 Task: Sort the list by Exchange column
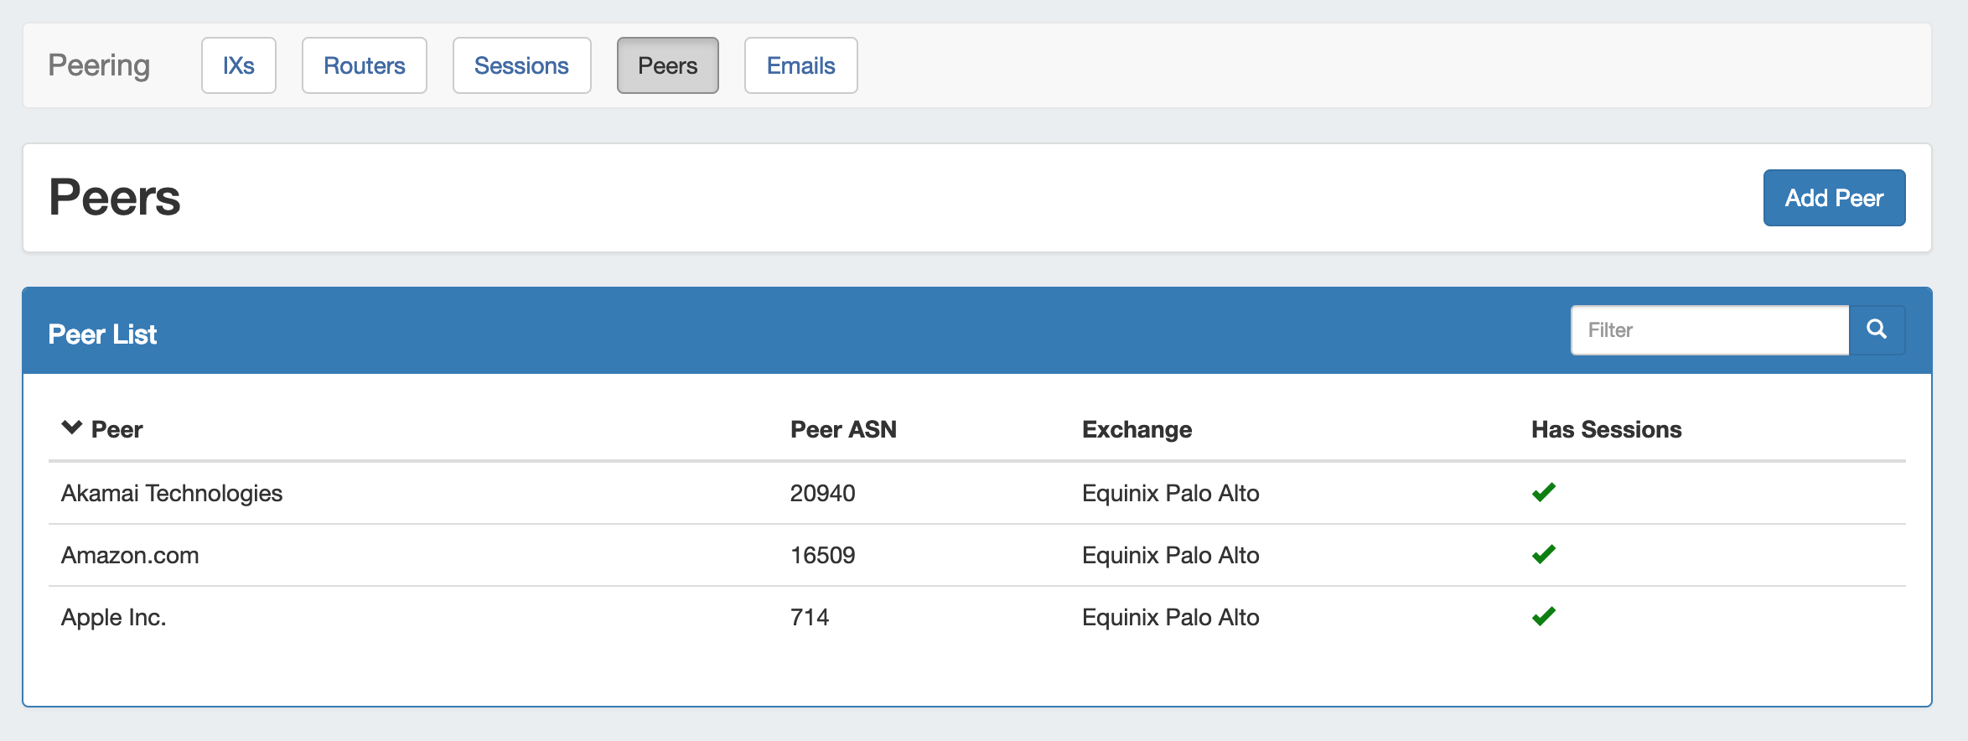(1136, 429)
